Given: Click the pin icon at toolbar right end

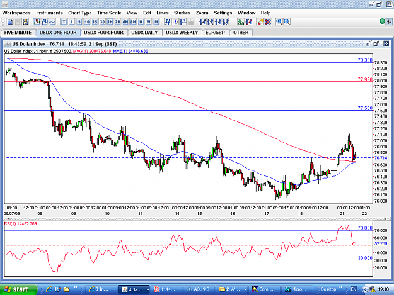Looking at the screenshot, I should pos(389,22).
